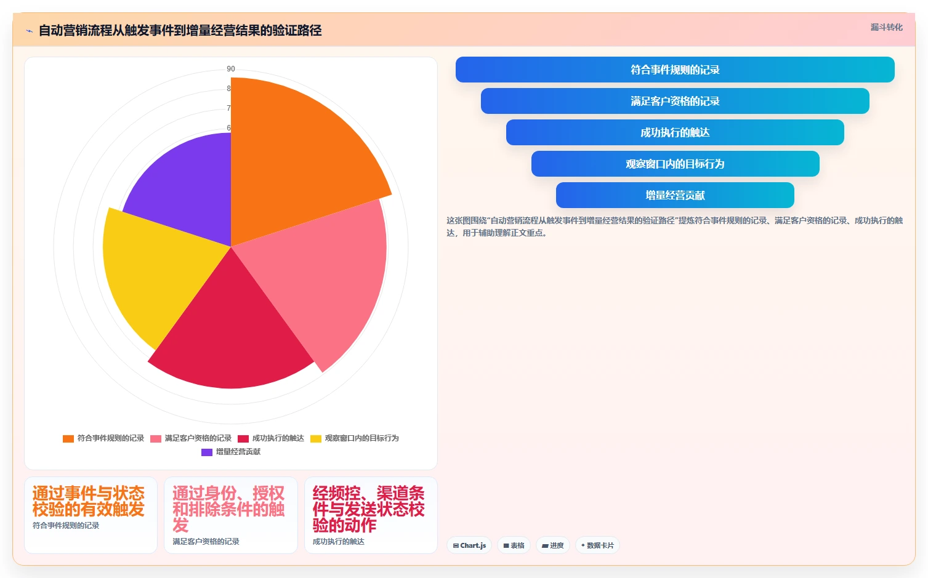Image resolution: width=928 pixels, height=578 pixels.
Task: Select funnel bar 成功执行的触达
Action: coord(675,132)
